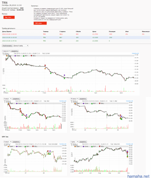The width and height of the screenshot is (151, 178).
Task: Click the purple Close legend icon on the 1 MIN chart
Action: pyautogui.click(x=15, y=56)
